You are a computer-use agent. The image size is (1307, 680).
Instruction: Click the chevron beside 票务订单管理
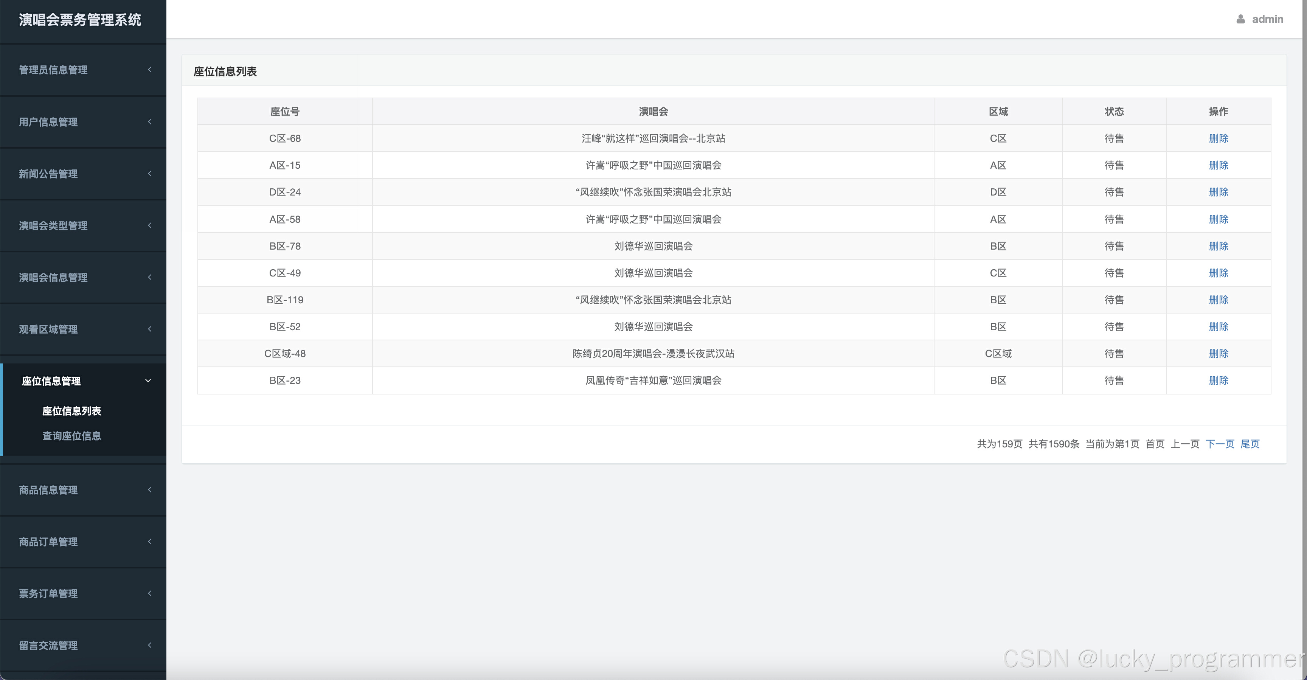point(150,593)
